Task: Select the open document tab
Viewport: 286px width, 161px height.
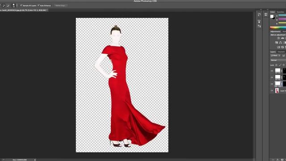Action: 24,10
